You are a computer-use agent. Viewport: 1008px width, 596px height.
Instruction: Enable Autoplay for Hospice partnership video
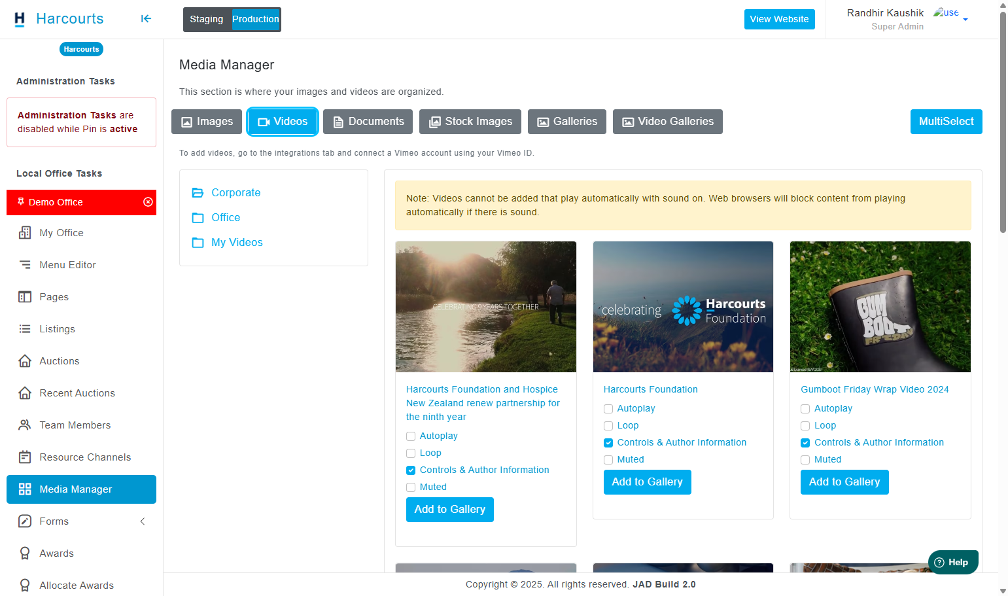click(411, 436)
